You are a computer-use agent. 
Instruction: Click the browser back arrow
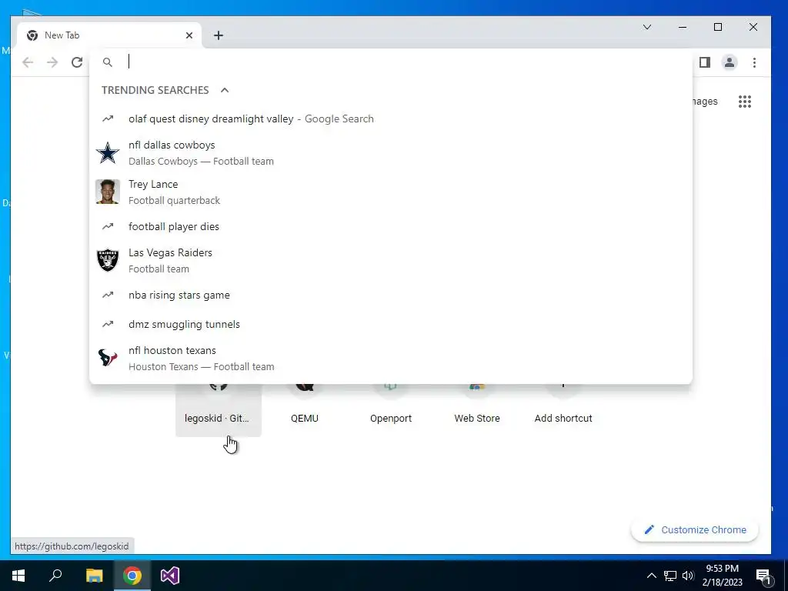pyautogui.click(x=28, y=62)
